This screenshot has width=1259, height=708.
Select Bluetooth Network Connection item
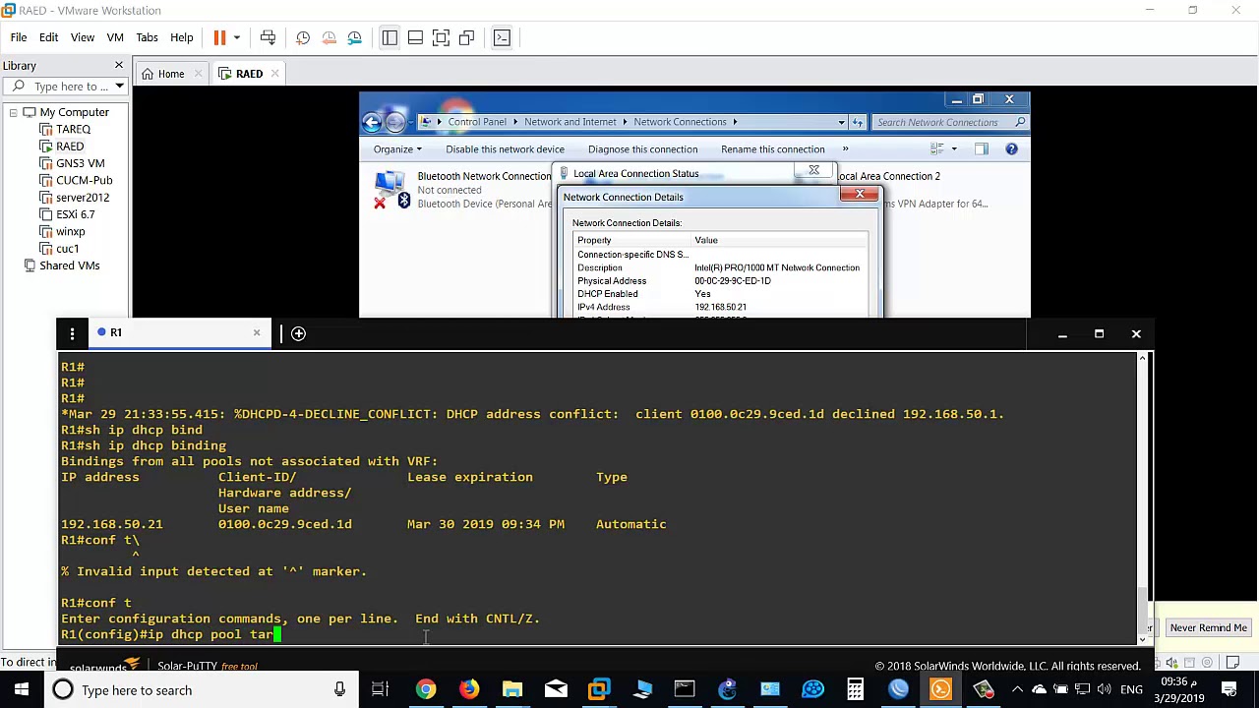click(462, 190)
